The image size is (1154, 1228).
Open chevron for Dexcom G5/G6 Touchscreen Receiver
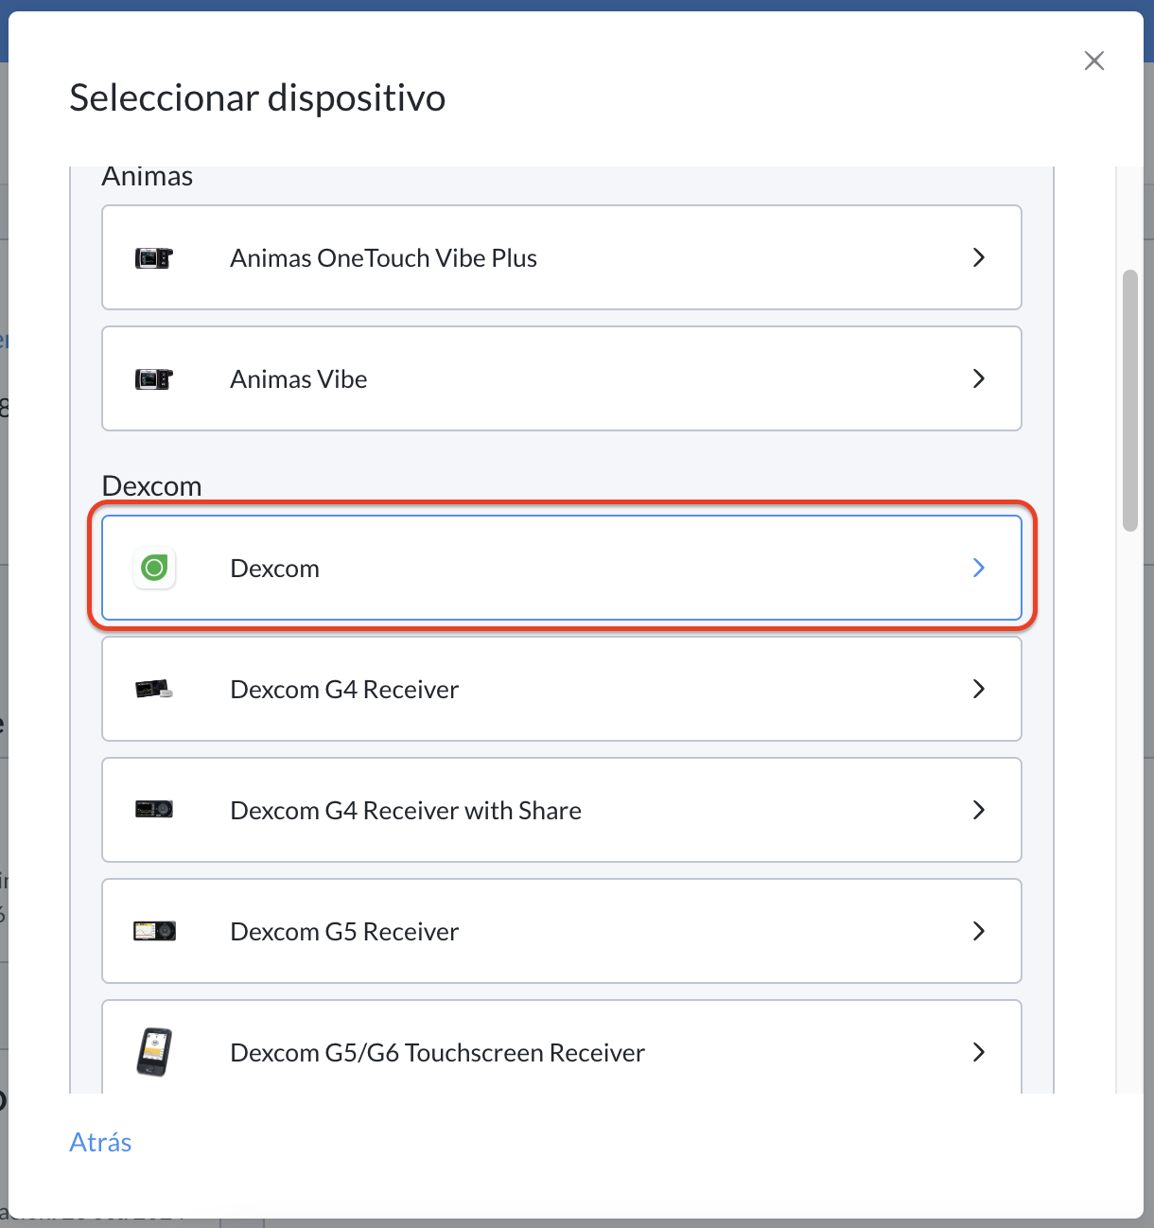(979, 1052)
